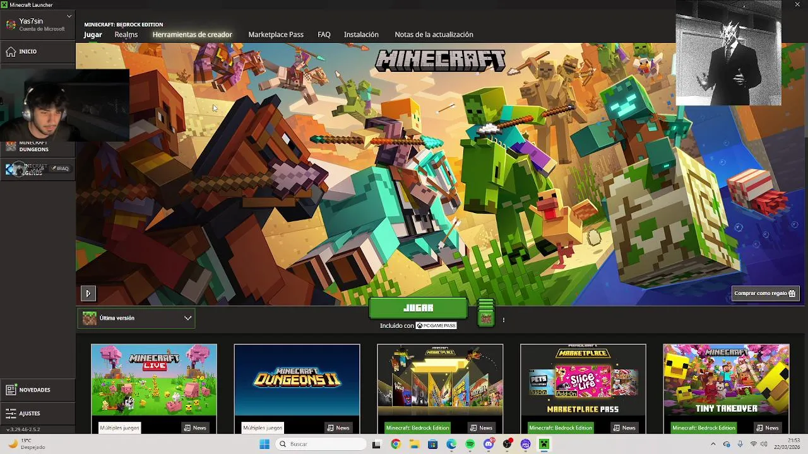808x454 pixels.
Task: Open the Marketplace Pass Slice of Life card
Action: 583,380
